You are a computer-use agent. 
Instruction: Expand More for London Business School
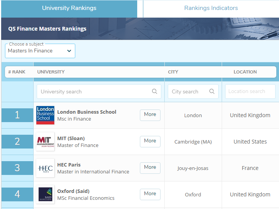tap(150, 114)
